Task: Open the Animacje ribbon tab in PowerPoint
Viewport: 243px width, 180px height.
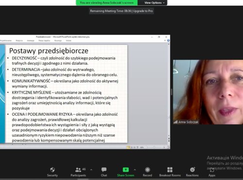Action: 31,40
